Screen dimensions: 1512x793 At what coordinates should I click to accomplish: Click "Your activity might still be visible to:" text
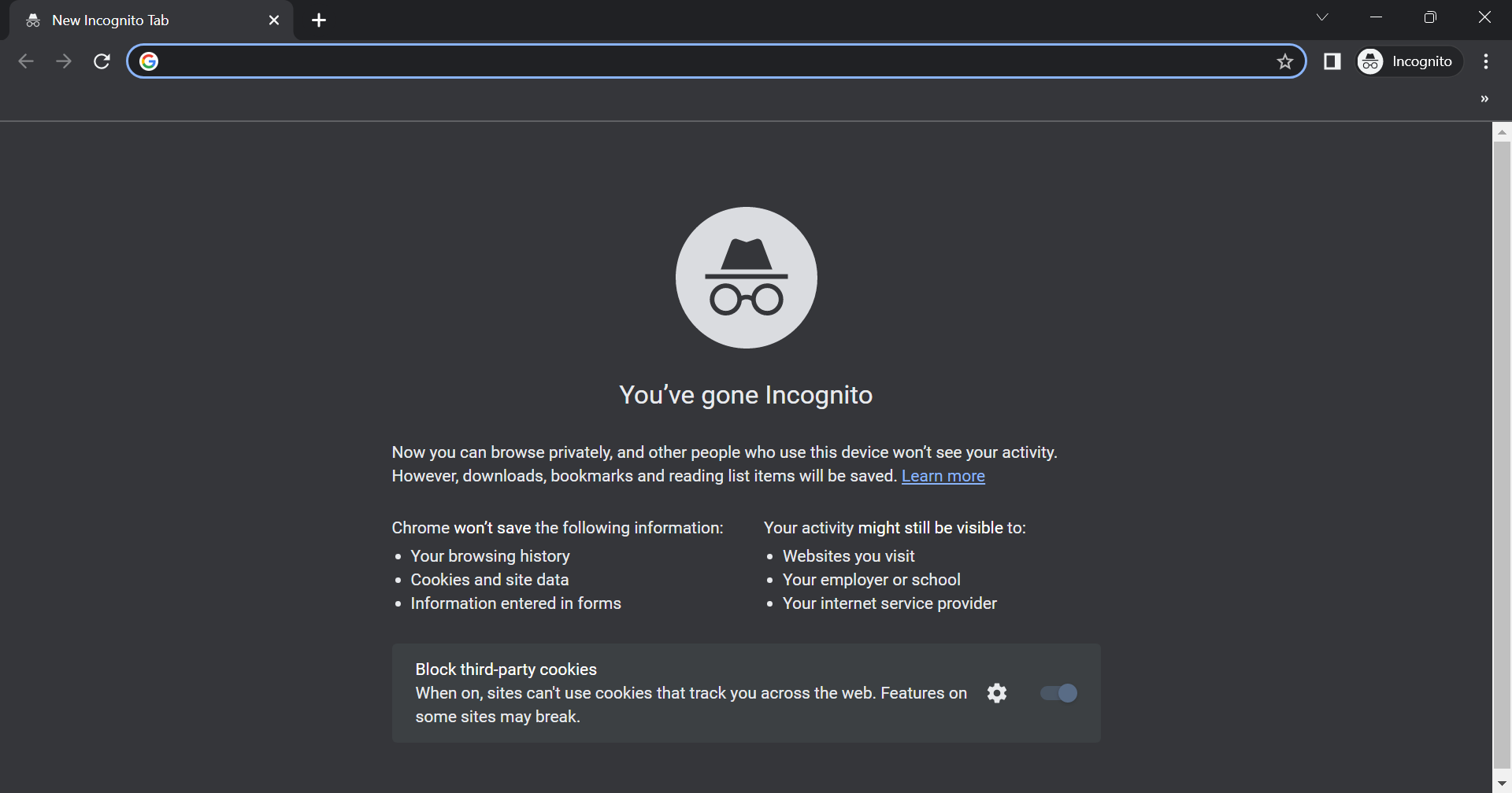(x=895, y=528)
